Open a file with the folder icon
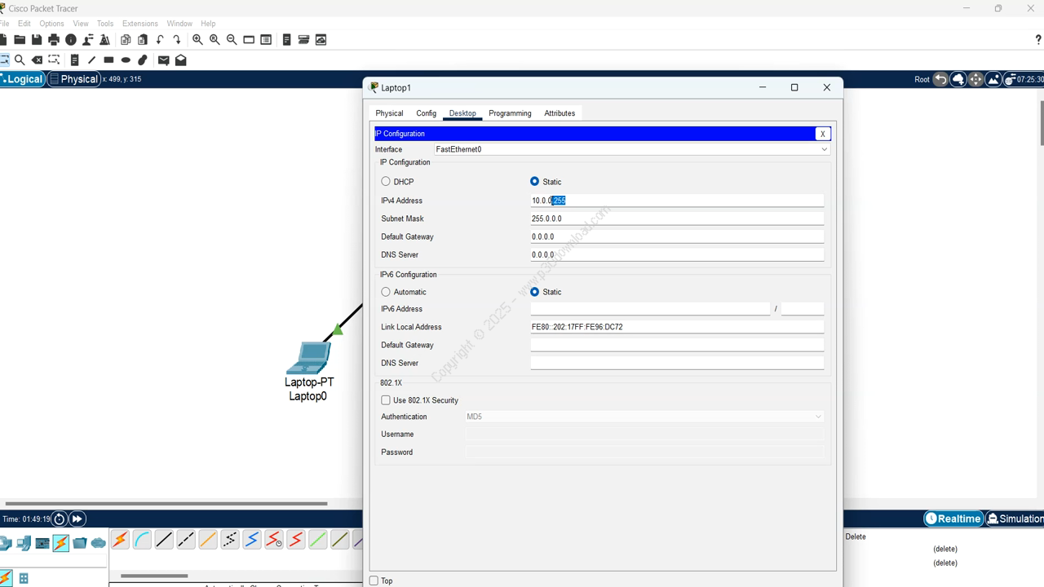The image size is (1044, 587). (20, 39)
